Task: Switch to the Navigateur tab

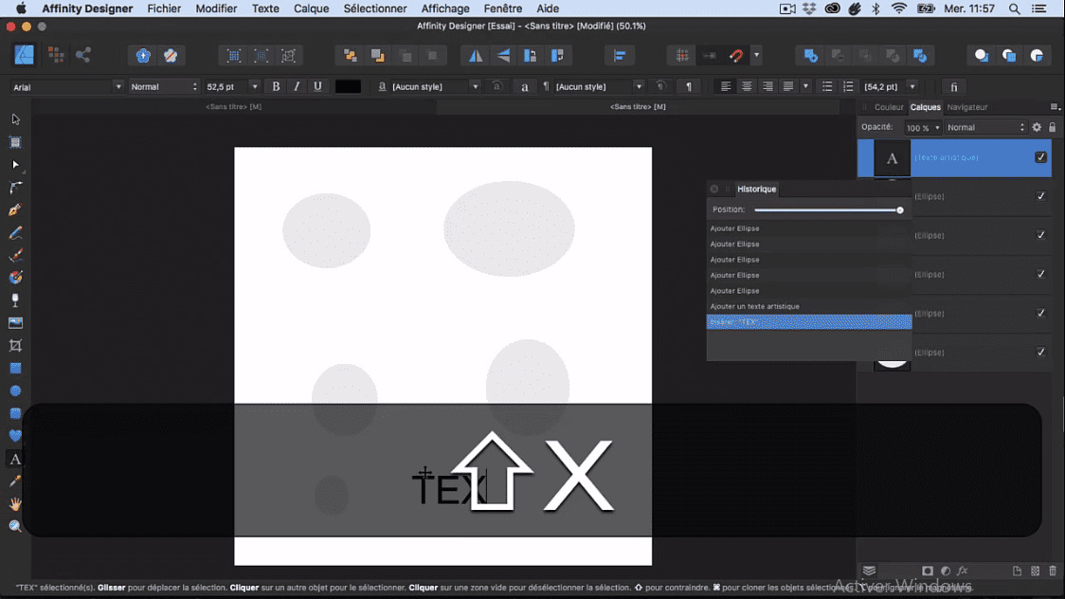Action: (966, 107)
